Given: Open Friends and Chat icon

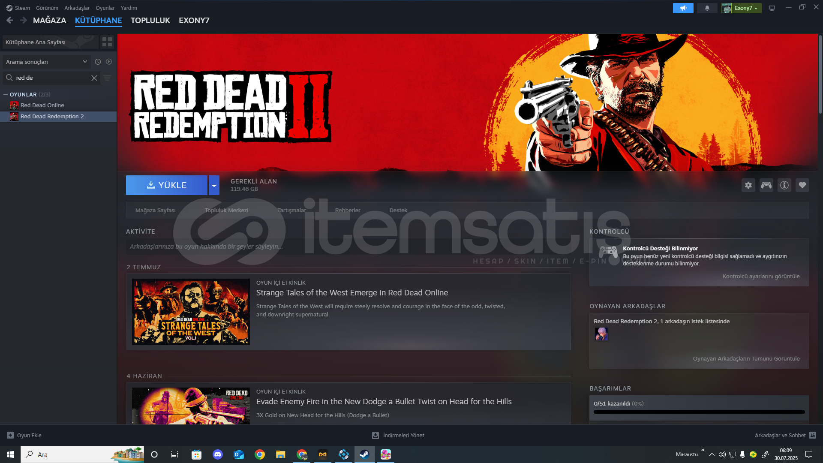Looking at the screenshot, I should [813, 435].
